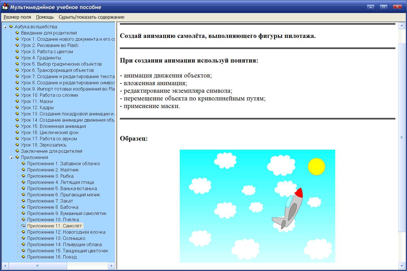Click the opened-book icon of Приложение 11. Самолёт

pyautogui.click(x=23, y=226)
